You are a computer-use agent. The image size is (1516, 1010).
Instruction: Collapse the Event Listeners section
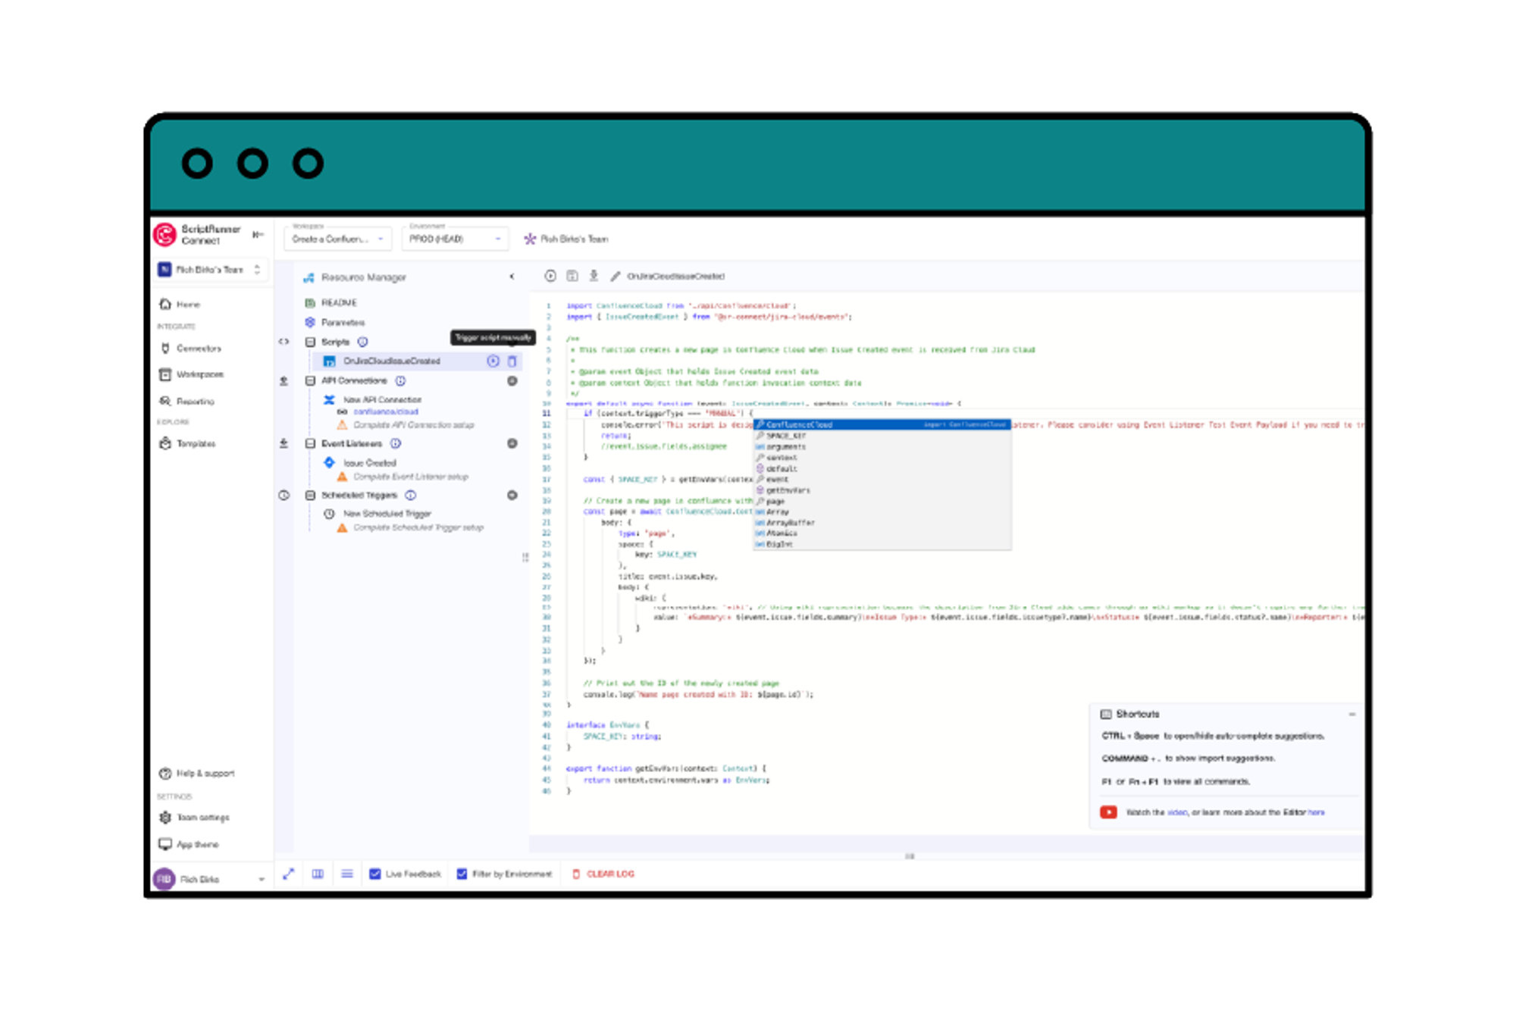[310, 444]
